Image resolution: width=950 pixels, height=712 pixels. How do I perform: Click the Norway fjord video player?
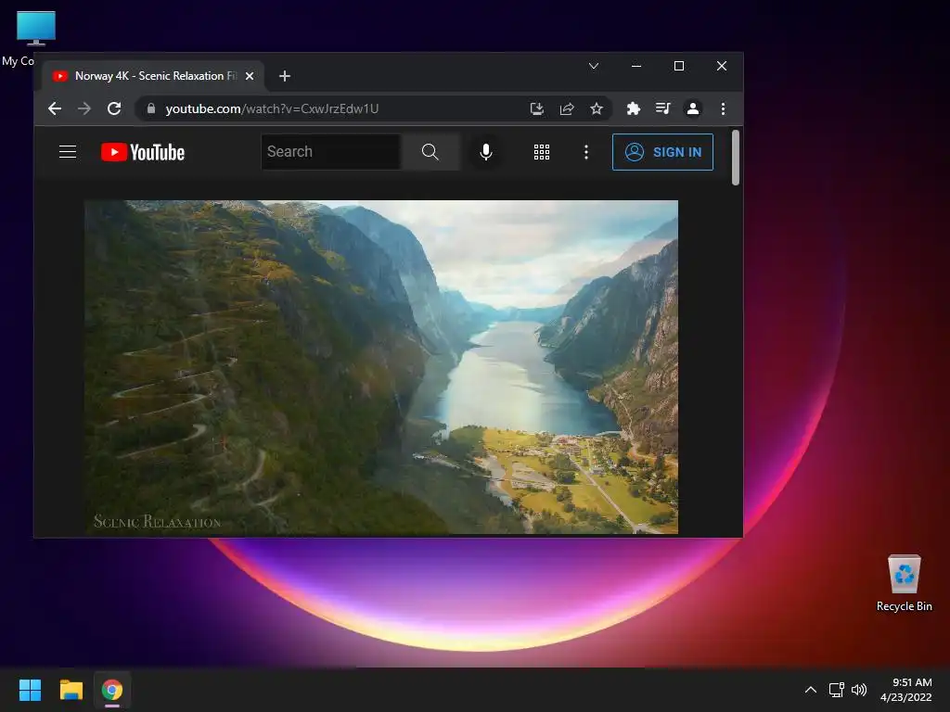tap(381, 367)
